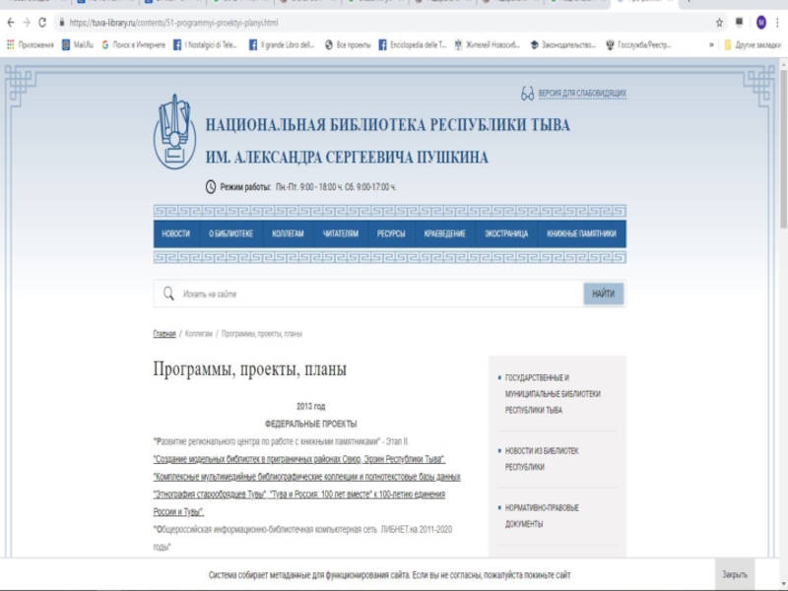Click the clock icon by Режим работы

(211, 187)
